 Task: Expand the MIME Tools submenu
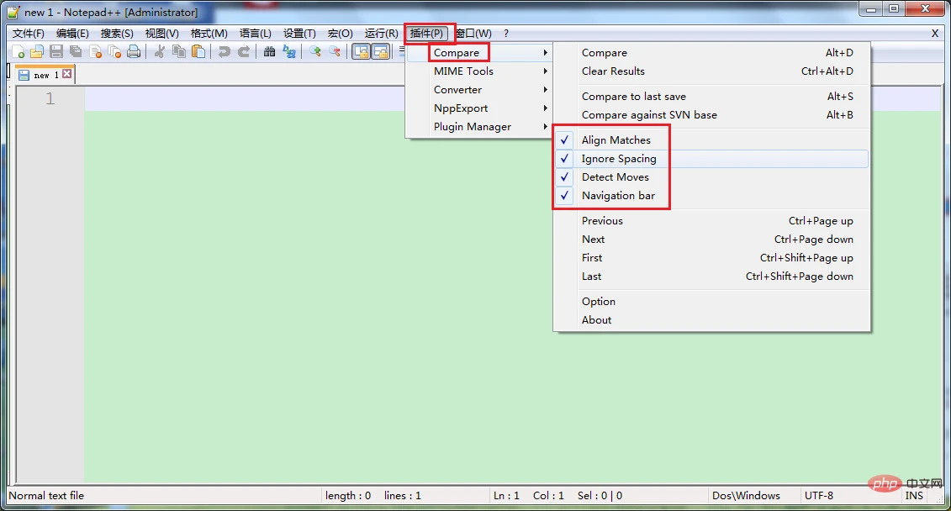tap(463, 71)
